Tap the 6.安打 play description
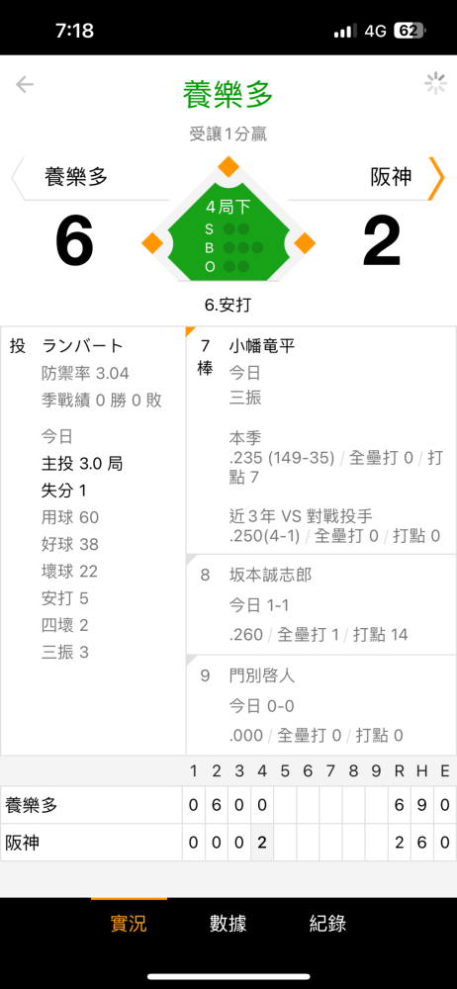Image resolution: width=457 pixels, height=989 pixels. click(228, 306)
